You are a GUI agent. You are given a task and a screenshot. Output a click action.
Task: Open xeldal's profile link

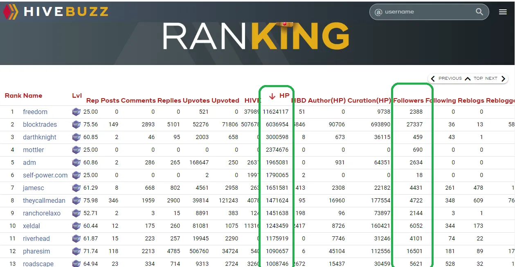[x=32, y=226]
